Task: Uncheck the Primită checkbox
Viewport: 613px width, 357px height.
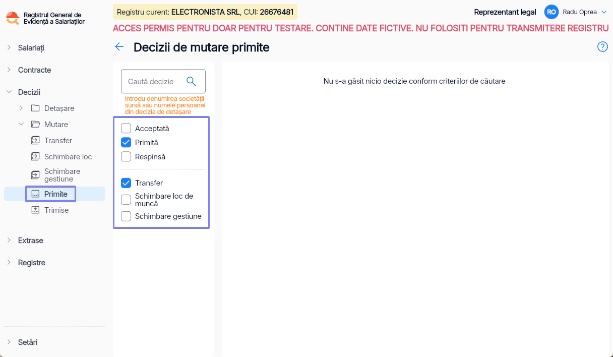Action: click(126, 143)
